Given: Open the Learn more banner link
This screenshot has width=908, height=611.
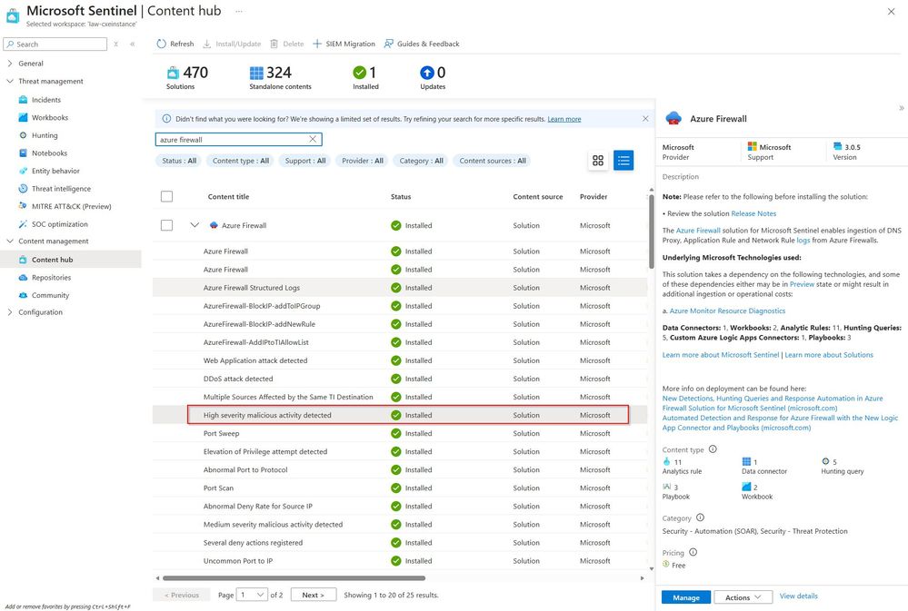Looking at the screenshot, I should click(x=564, y=119).
